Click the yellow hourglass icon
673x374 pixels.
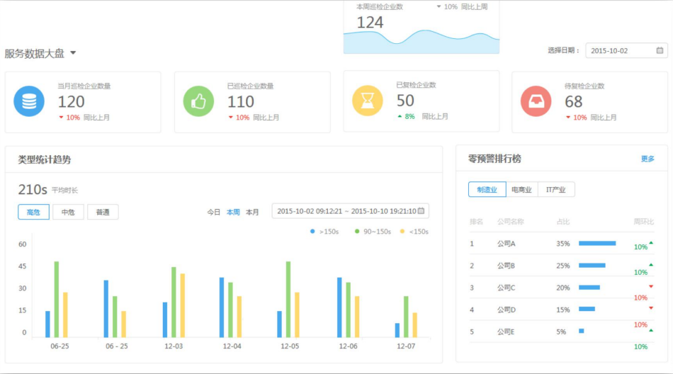(x=367, y=101)
